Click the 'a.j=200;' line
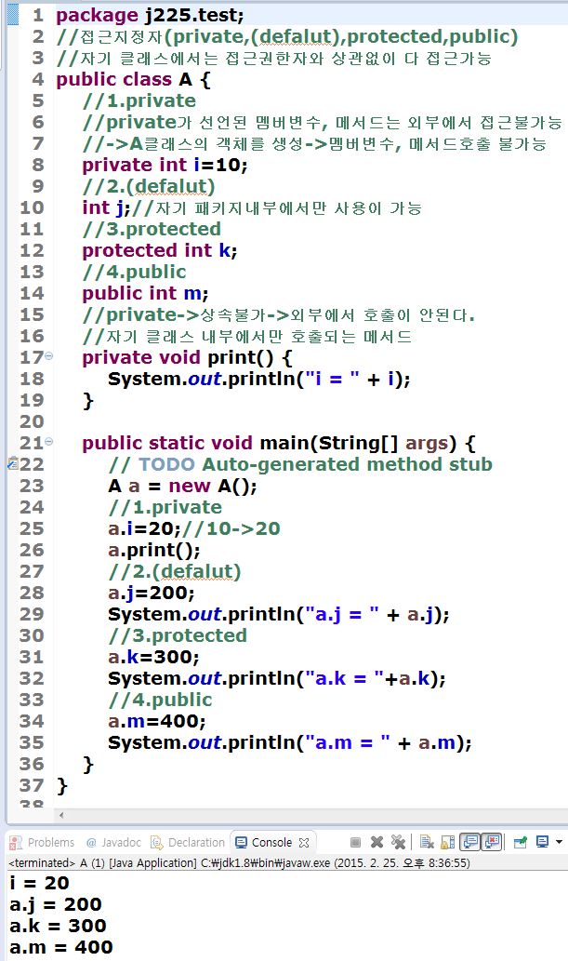568x961 pixels. [152, 593]
